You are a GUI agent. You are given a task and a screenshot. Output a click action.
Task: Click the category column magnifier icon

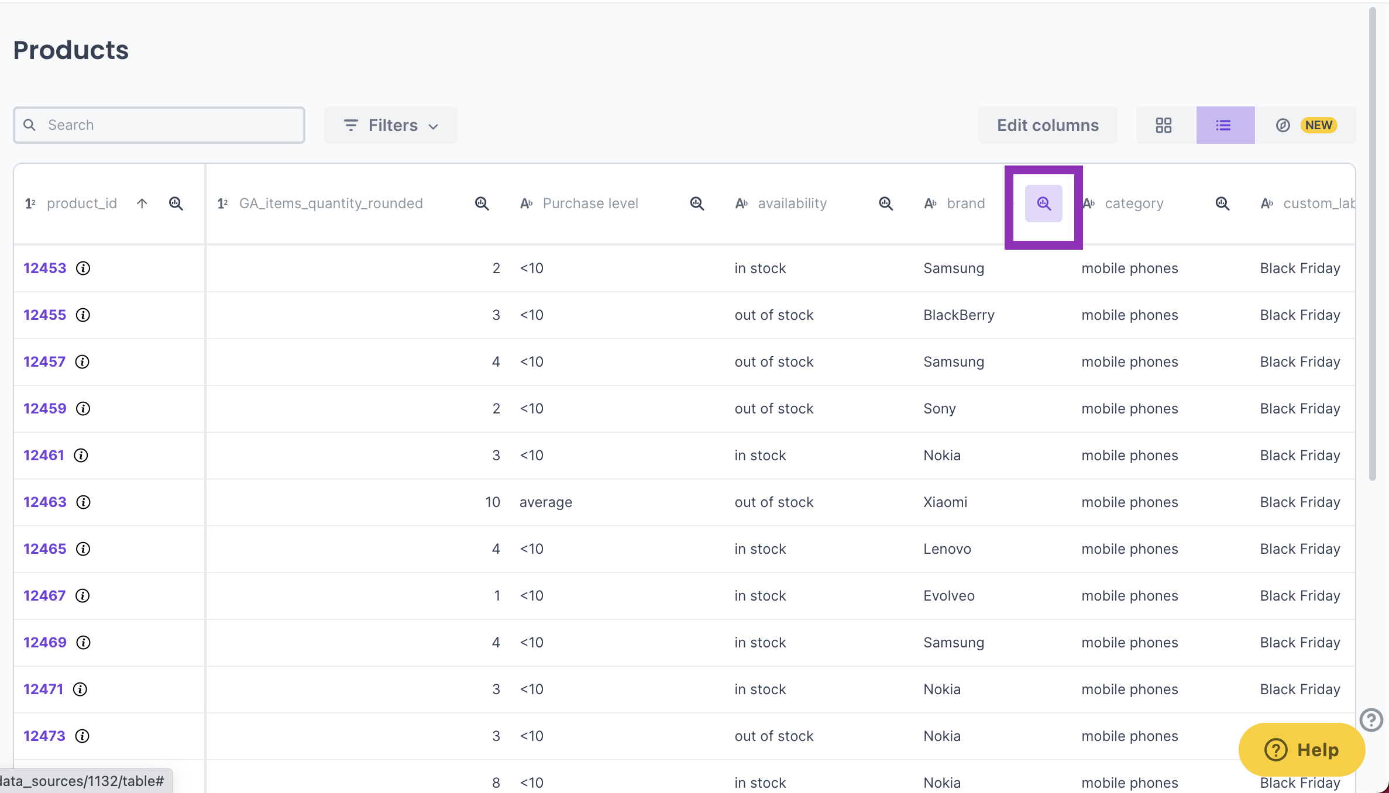pyautogui.click(x=1222, y=204)
